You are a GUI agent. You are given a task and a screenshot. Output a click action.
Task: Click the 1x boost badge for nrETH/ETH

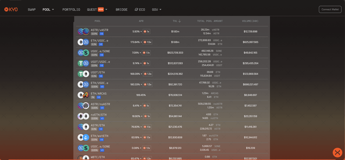pyautogui.click(x=147, y=116)
